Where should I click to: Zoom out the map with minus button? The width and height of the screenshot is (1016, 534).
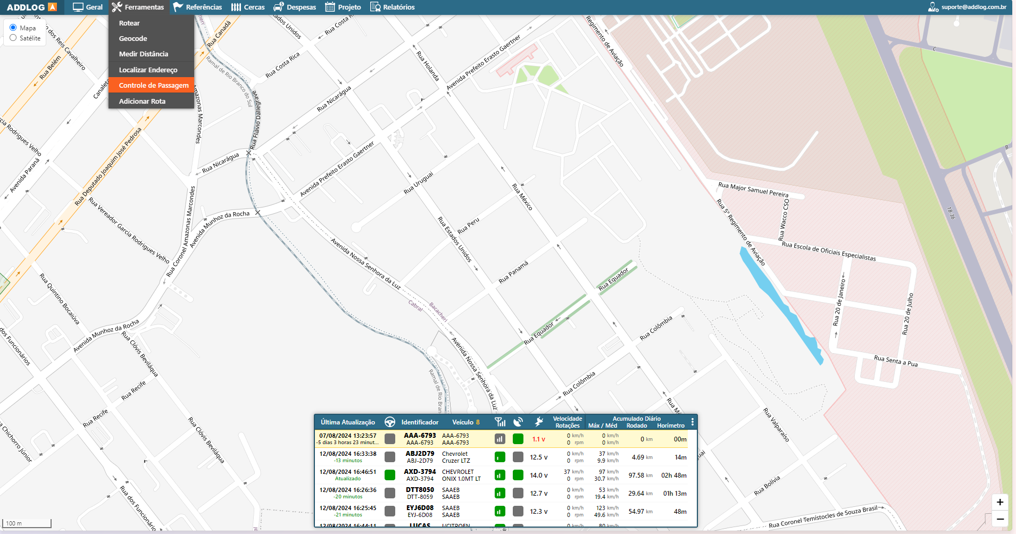point(1000,519)
